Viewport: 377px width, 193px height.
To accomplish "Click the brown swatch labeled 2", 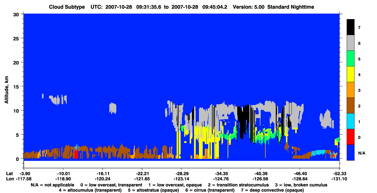I will pyautogui.click(x=351, y=105).
